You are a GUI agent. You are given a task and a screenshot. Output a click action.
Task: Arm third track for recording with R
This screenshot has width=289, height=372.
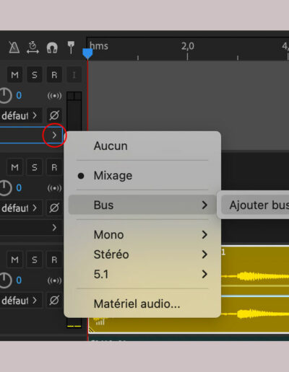(54, 260)
